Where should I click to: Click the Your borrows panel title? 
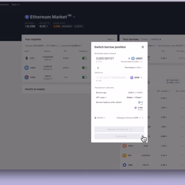[131, 39]
